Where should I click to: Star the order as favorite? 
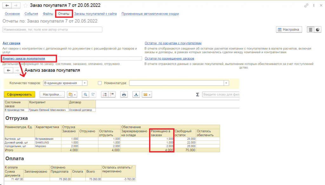coord(25,5)
